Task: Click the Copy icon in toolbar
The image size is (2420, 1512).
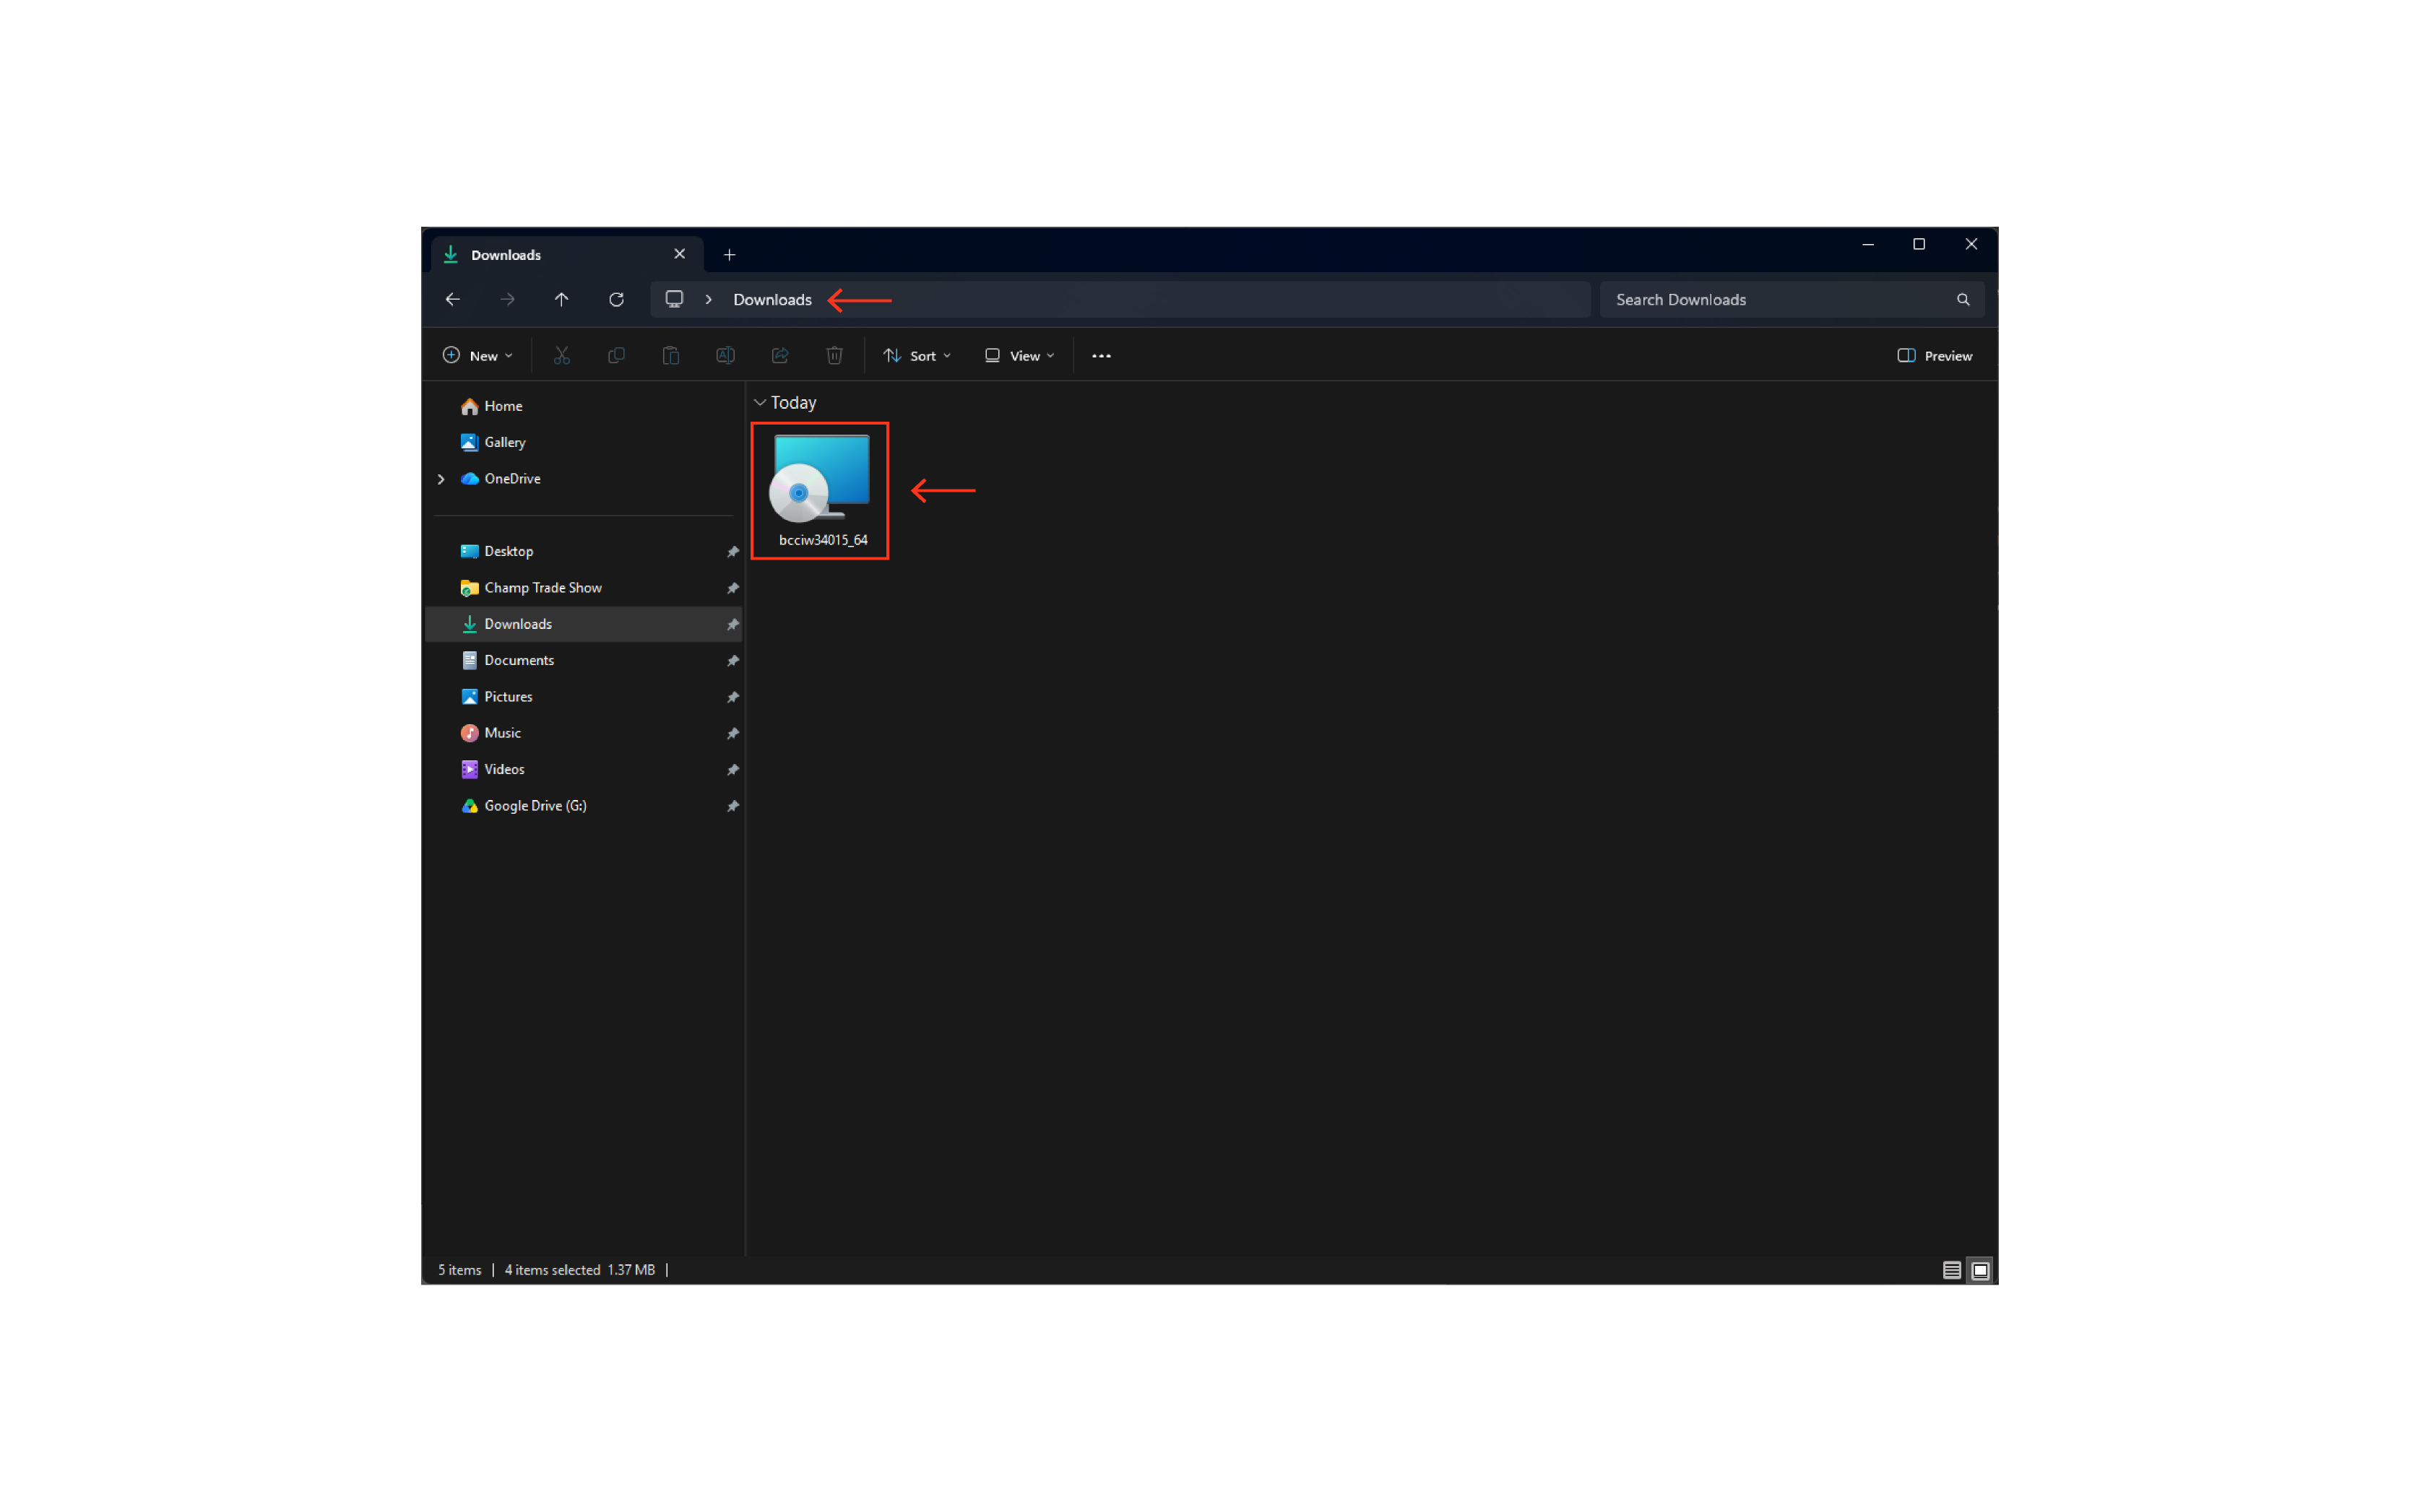Action: [616, 355]
